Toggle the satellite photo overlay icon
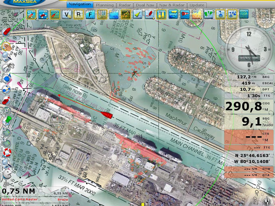Image resolution: width=275 pixels, height=206 pixels. coord(102,14)
